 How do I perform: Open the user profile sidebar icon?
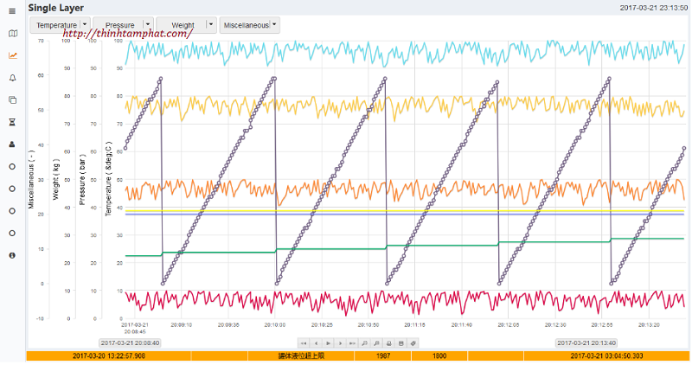click(x=12, y=144)
